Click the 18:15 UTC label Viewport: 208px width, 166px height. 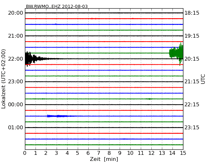pos(192,13)
